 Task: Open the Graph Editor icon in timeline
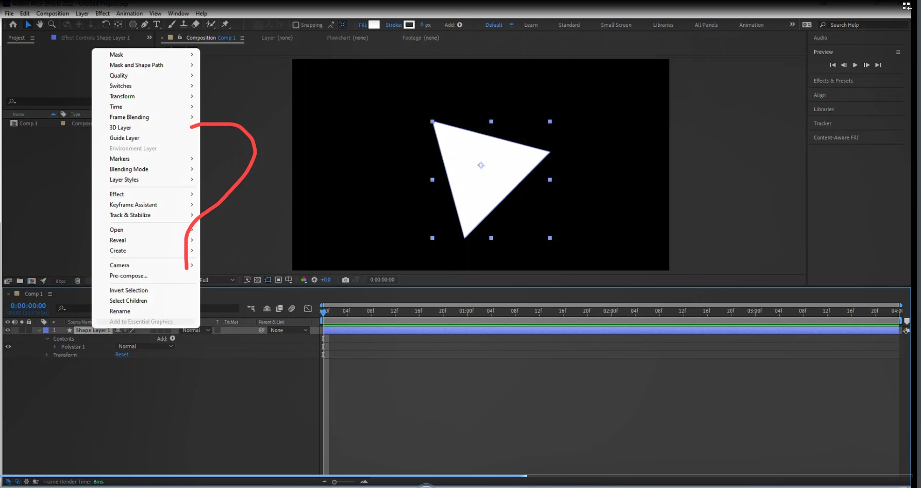click(308, 308)
